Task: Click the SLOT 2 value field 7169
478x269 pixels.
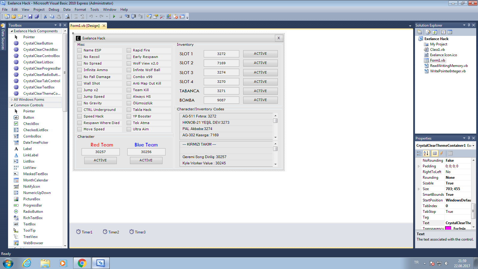Action: click(221, 63)
